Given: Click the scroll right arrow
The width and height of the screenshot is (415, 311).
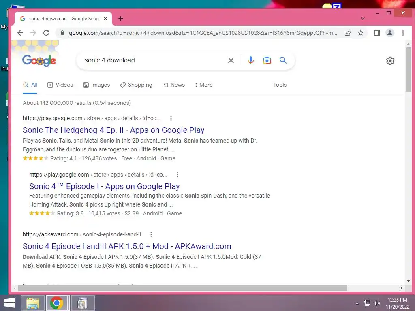Looking at the screenshot, I should [402, 288].
